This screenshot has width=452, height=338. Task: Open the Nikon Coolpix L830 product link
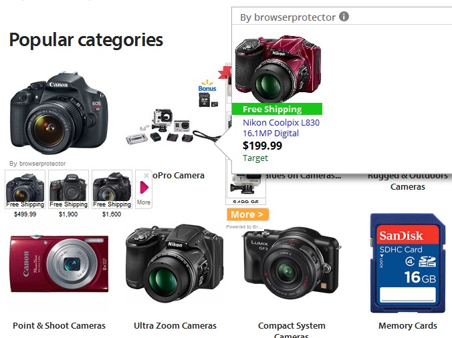click(281, 128)
